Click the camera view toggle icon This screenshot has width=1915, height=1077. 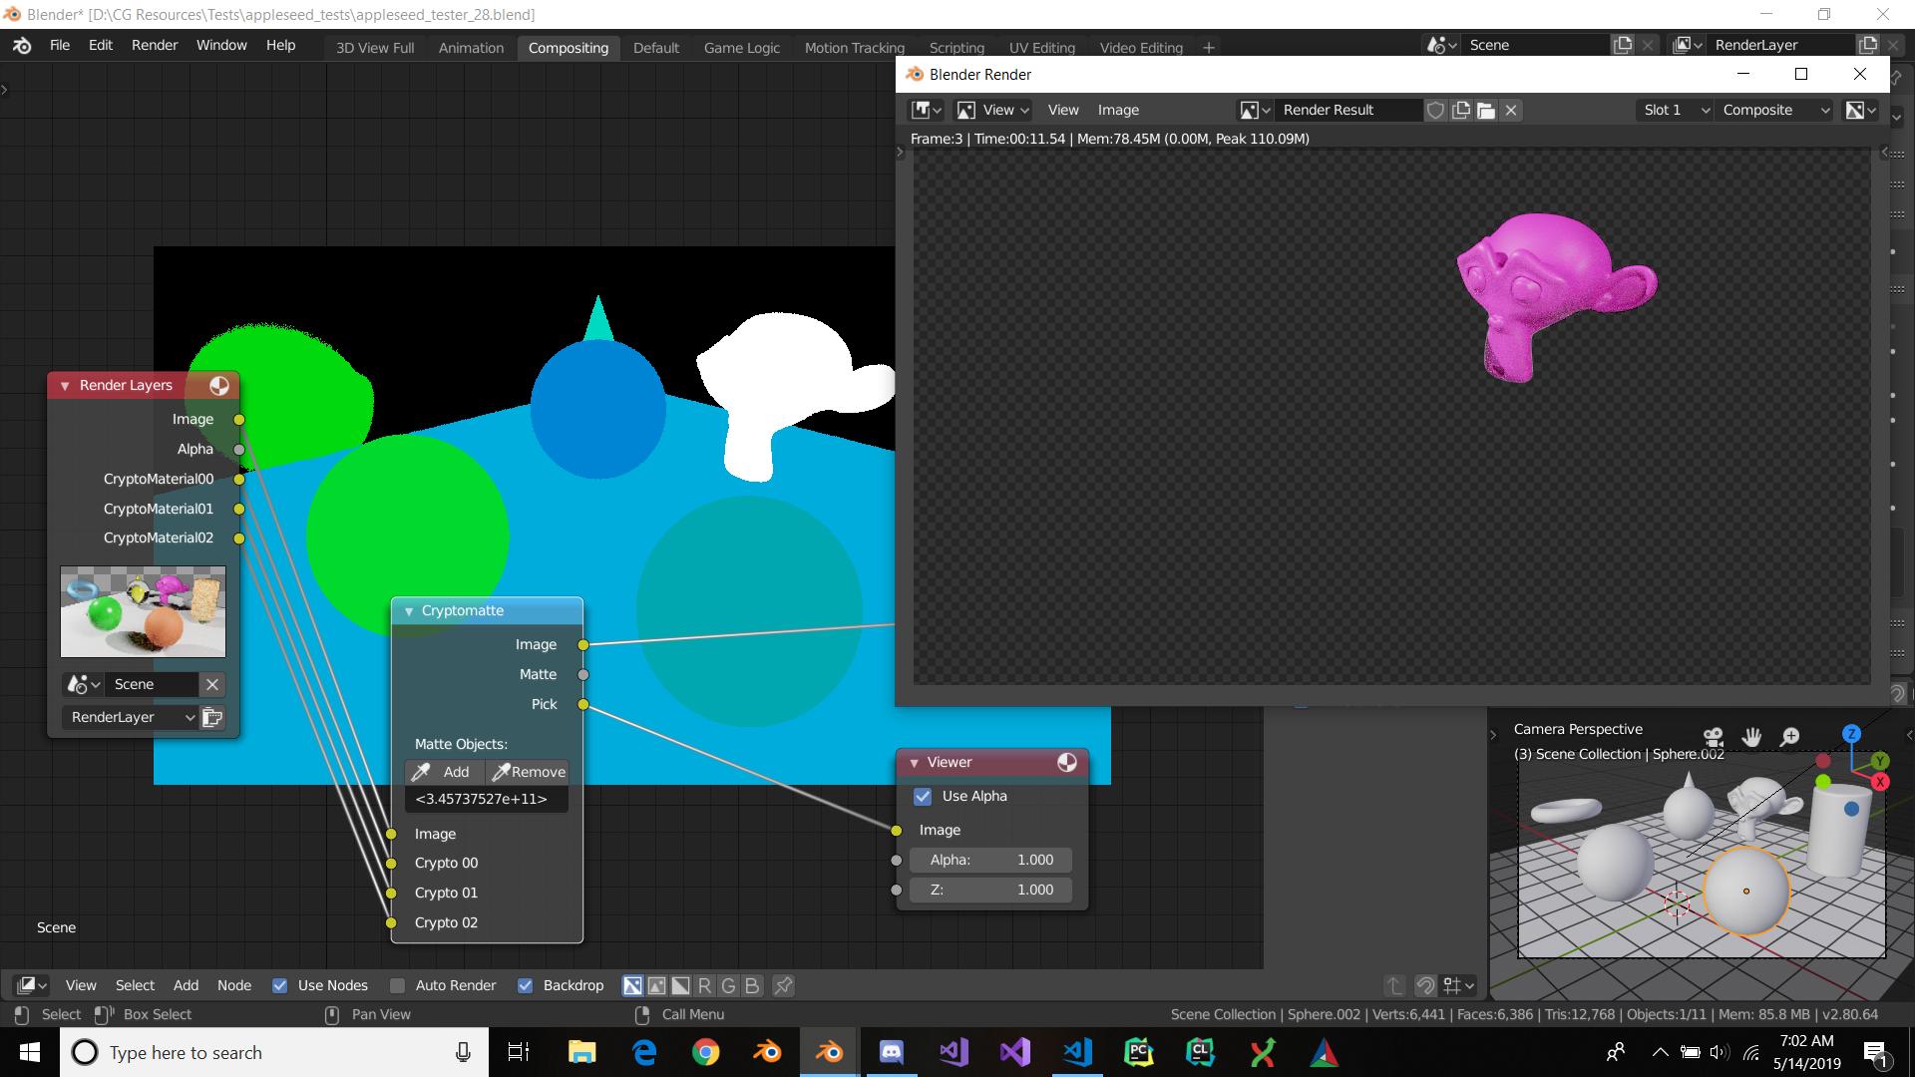tap(1714, 737)
